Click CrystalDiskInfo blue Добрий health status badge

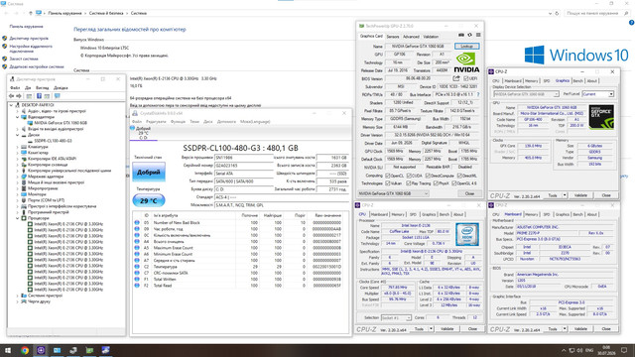[149, 172]
